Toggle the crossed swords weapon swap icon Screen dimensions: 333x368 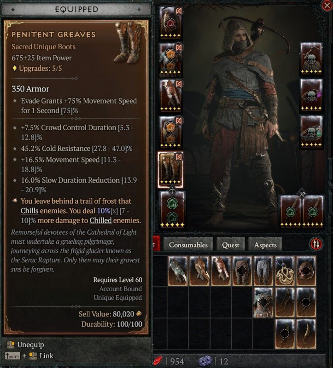(302, 193)
